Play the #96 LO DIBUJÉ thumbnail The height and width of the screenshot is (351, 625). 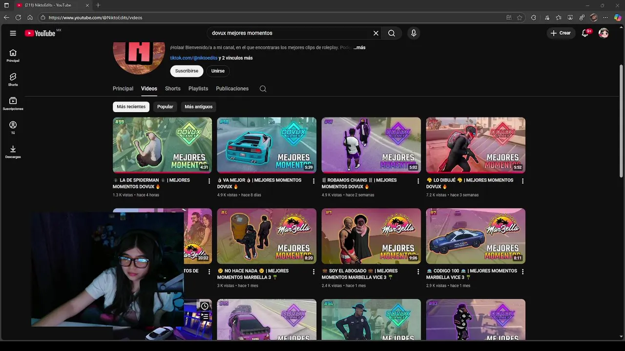[x=476, y=145]
